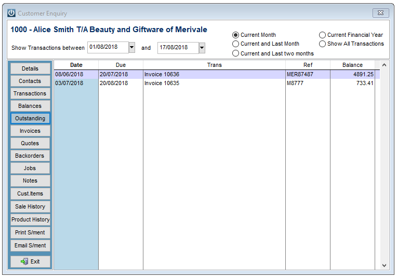Click the balance 733.41 cell
This screenshot has width=397, height=278.
[352, 83]
